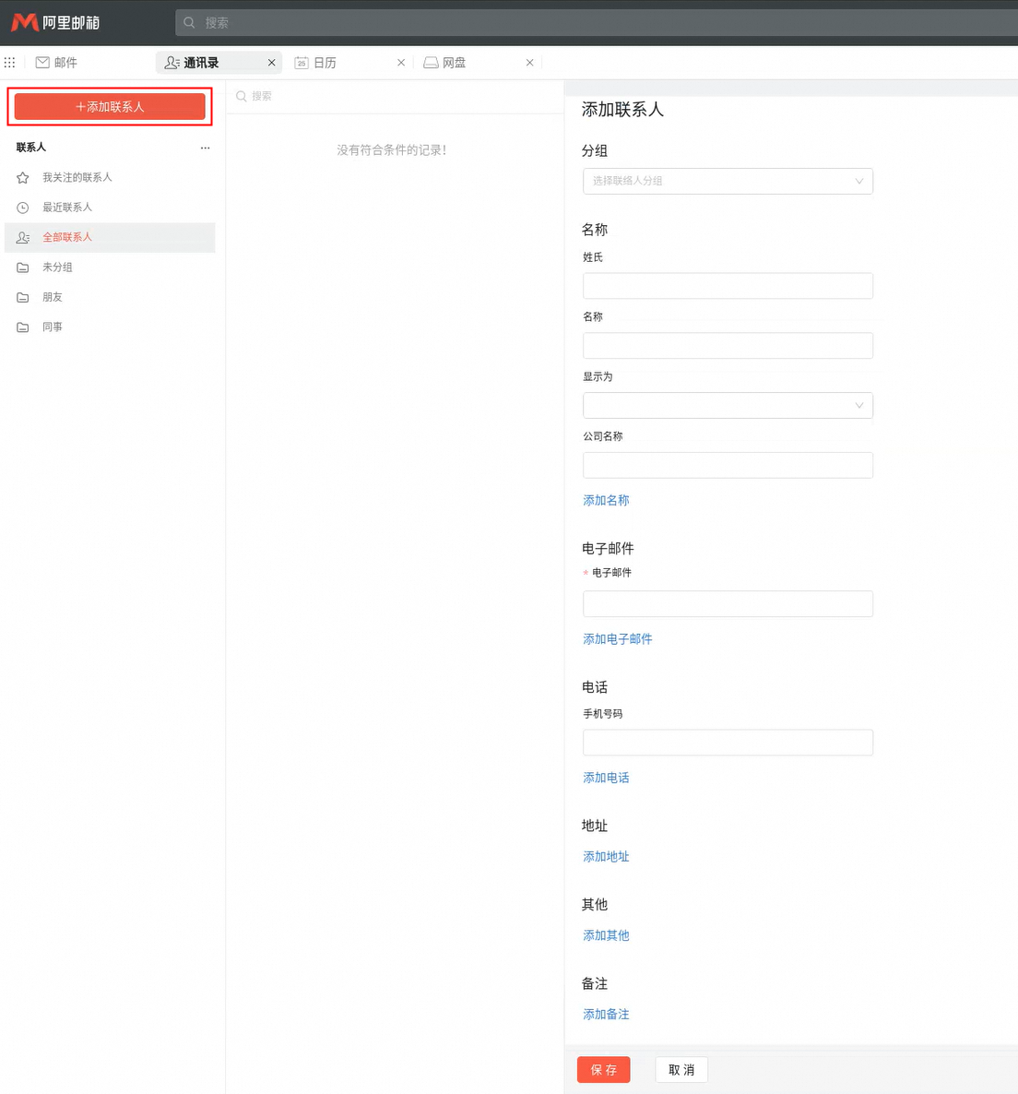Expand the 选择联络人分组 dropdown
Image resolution: width=1018 pixels, height=1094 pixels.
click(727, 181)
